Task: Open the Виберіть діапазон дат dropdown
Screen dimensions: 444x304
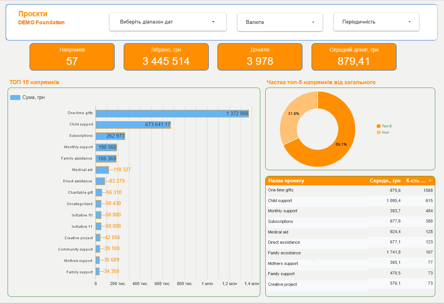Action: (x=168, y=22)
